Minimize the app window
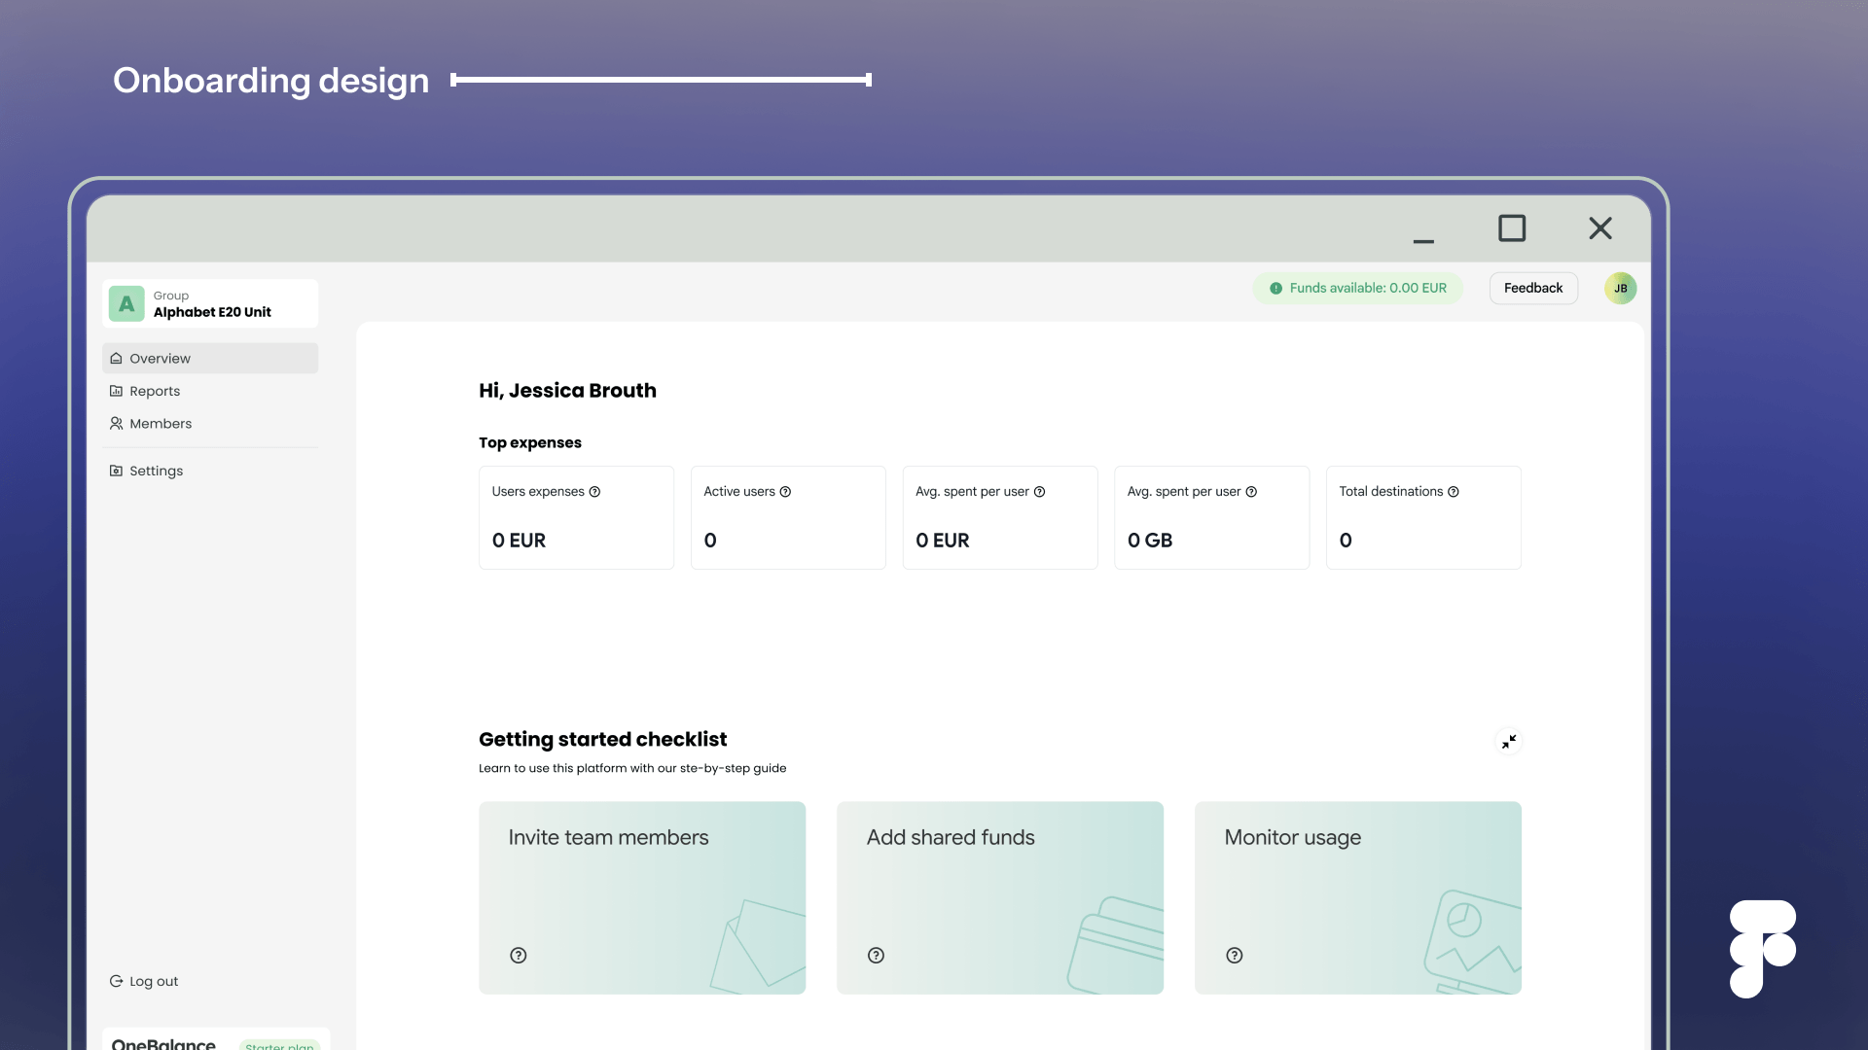 point(1423,240)
